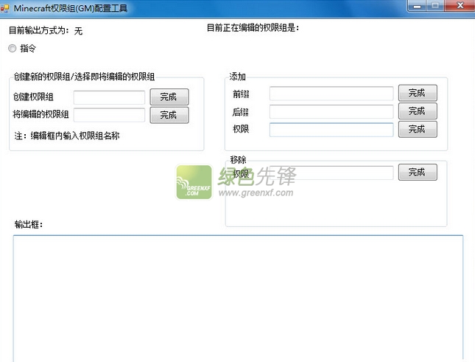Minimize the Minecraft权限组 window
This screenshot has width=475, height=362.
pos(417,6)
